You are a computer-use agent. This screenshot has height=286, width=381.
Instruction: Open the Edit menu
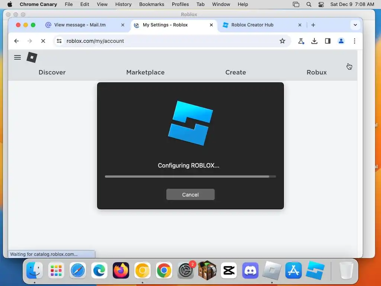click(84, 4)
